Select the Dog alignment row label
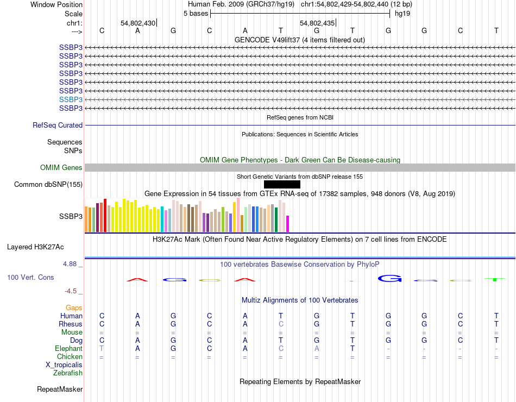 click(x=76, y=341)
